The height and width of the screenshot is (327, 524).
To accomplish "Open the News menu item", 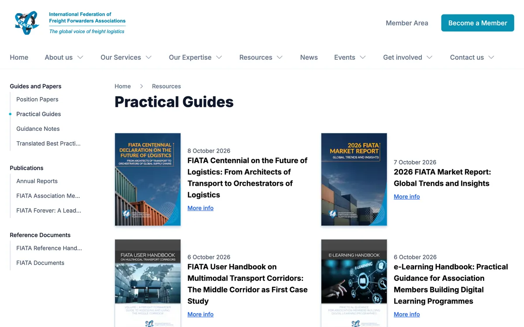I will point(309,57).
